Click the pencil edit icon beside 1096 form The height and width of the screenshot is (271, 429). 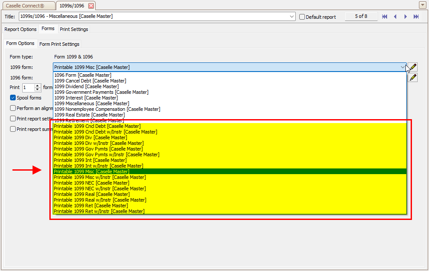pyautogui.click(x=412, y=78)
